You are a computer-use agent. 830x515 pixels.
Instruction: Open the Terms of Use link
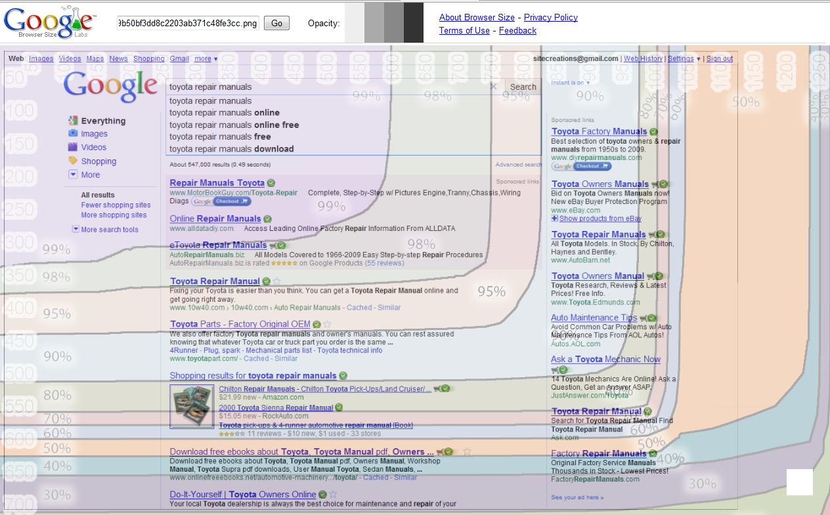coord(464,31)
